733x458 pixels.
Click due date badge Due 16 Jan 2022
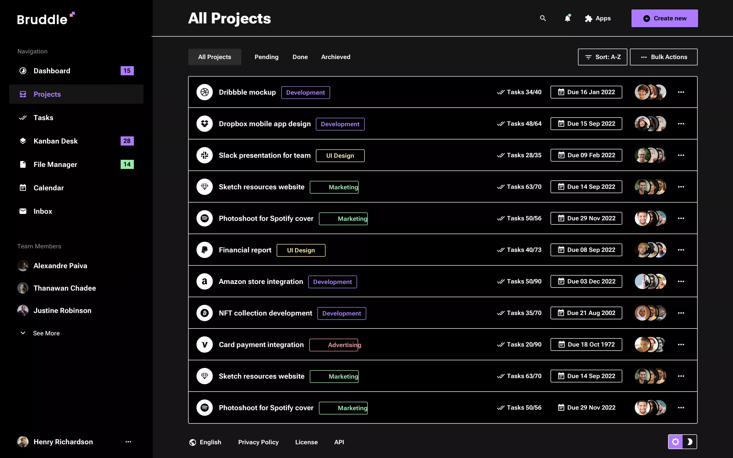(x=586, y=92)
